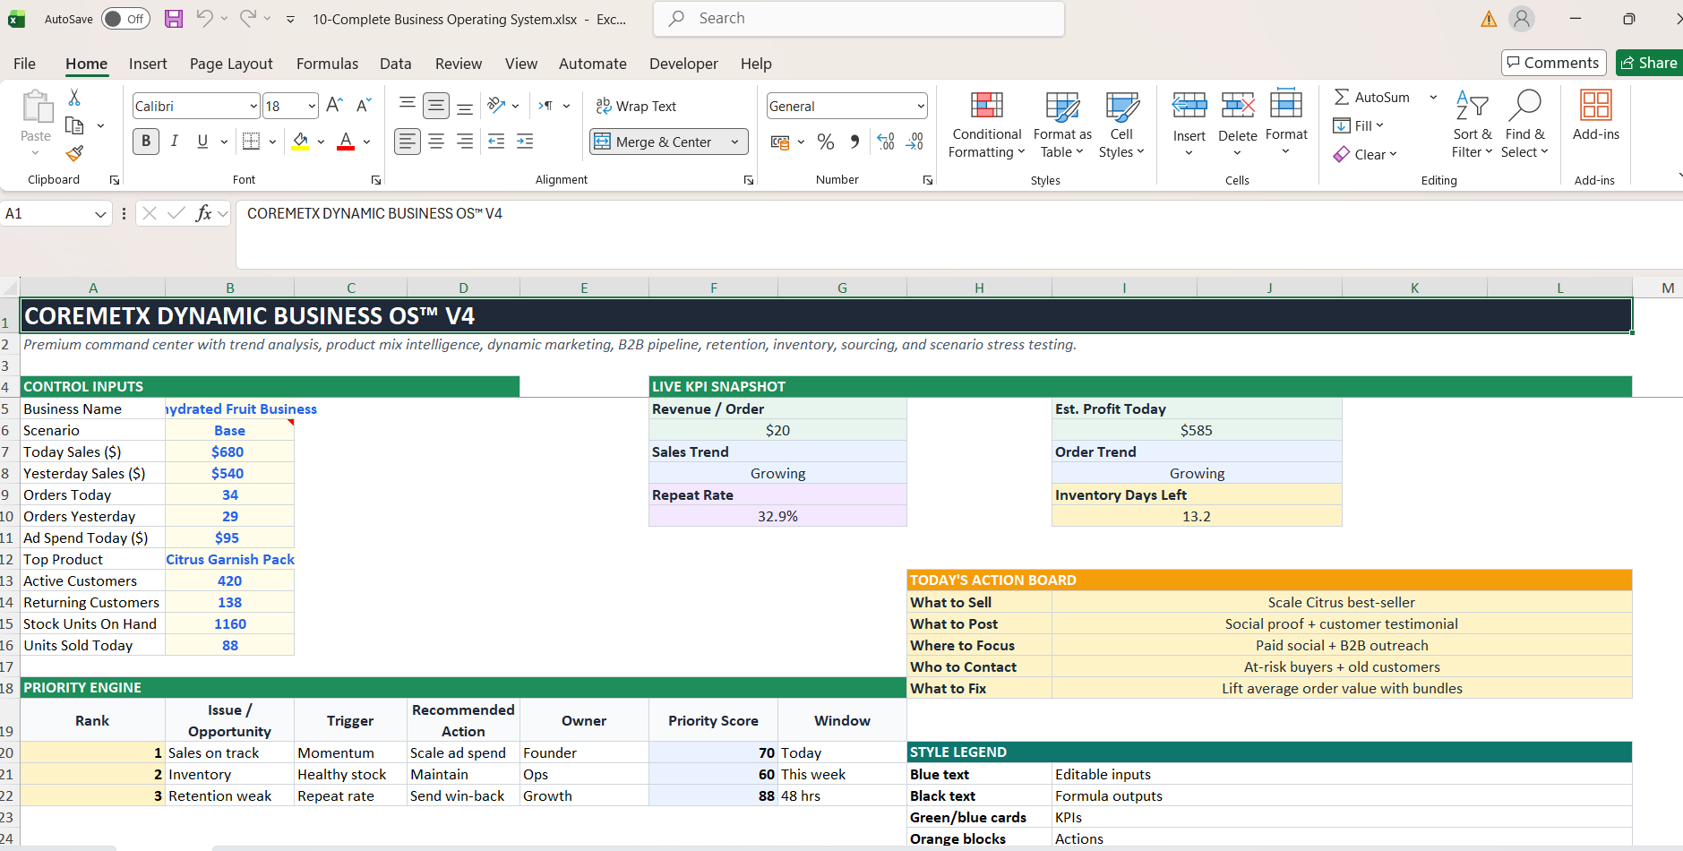Apply Percent Style format
Screen dimensions: 1683x851
click(826, 142)
